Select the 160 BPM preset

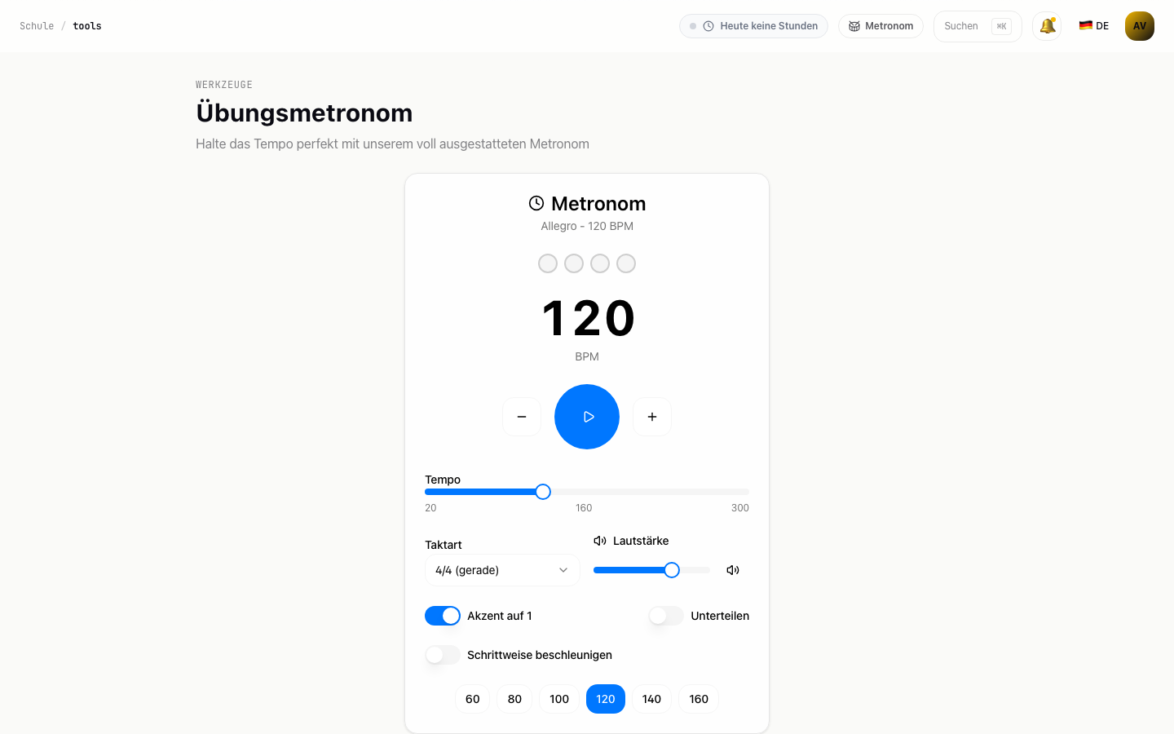699,699
